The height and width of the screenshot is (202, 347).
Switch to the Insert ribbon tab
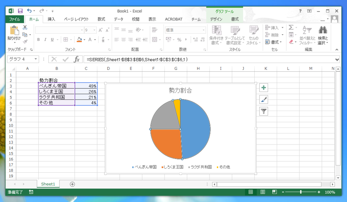tap(51, 19)
